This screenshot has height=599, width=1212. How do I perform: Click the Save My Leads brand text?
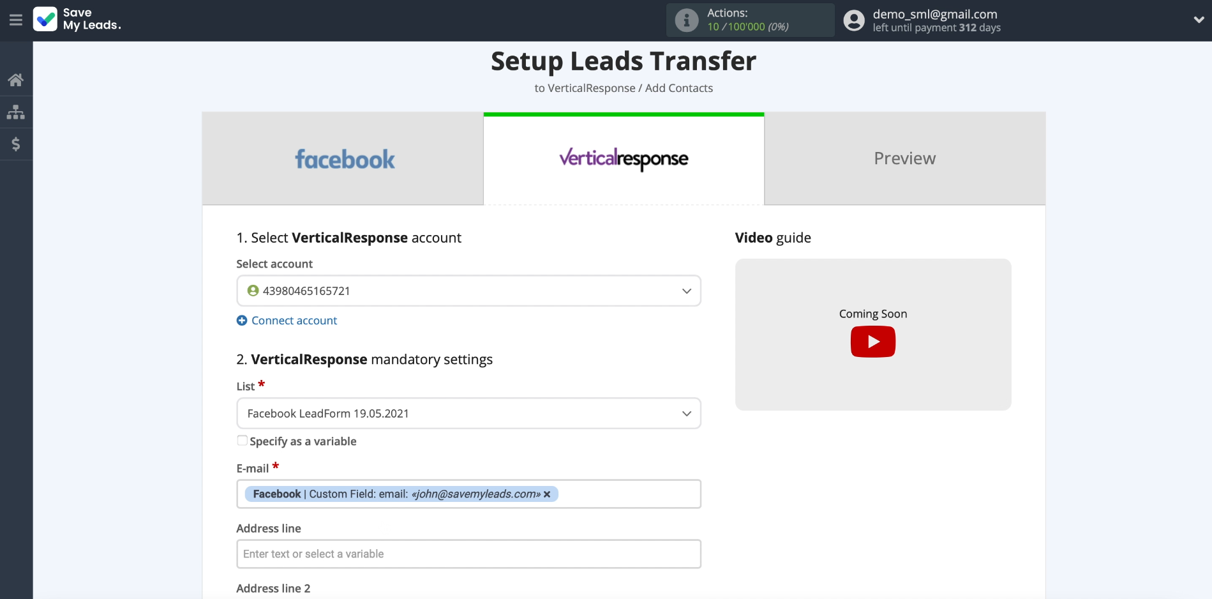click(92, 19)
